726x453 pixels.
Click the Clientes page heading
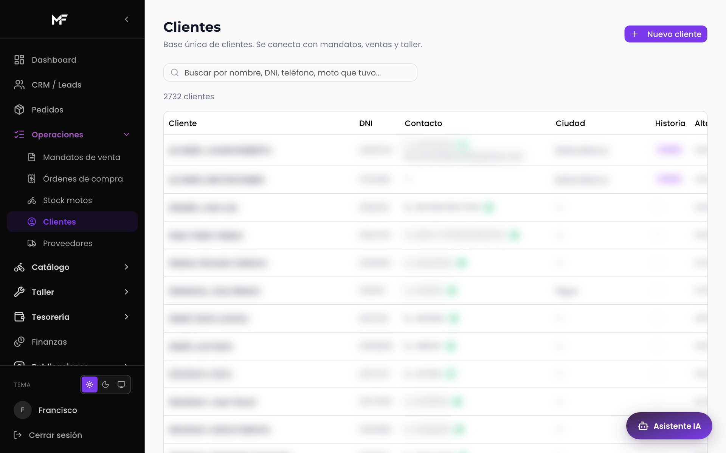click(x=192, y=27)
